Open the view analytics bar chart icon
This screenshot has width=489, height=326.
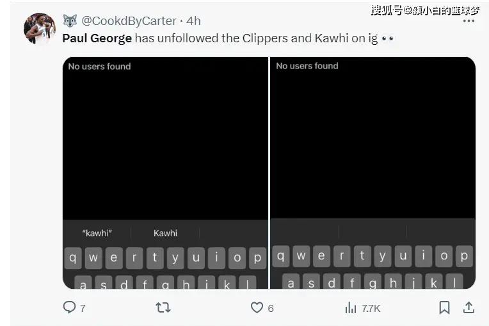coord(351,307)
